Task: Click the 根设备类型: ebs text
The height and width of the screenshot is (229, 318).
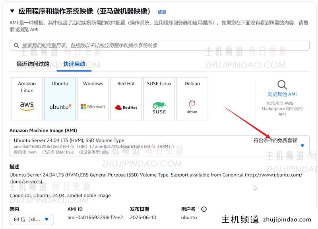Action: pos(94,152)
